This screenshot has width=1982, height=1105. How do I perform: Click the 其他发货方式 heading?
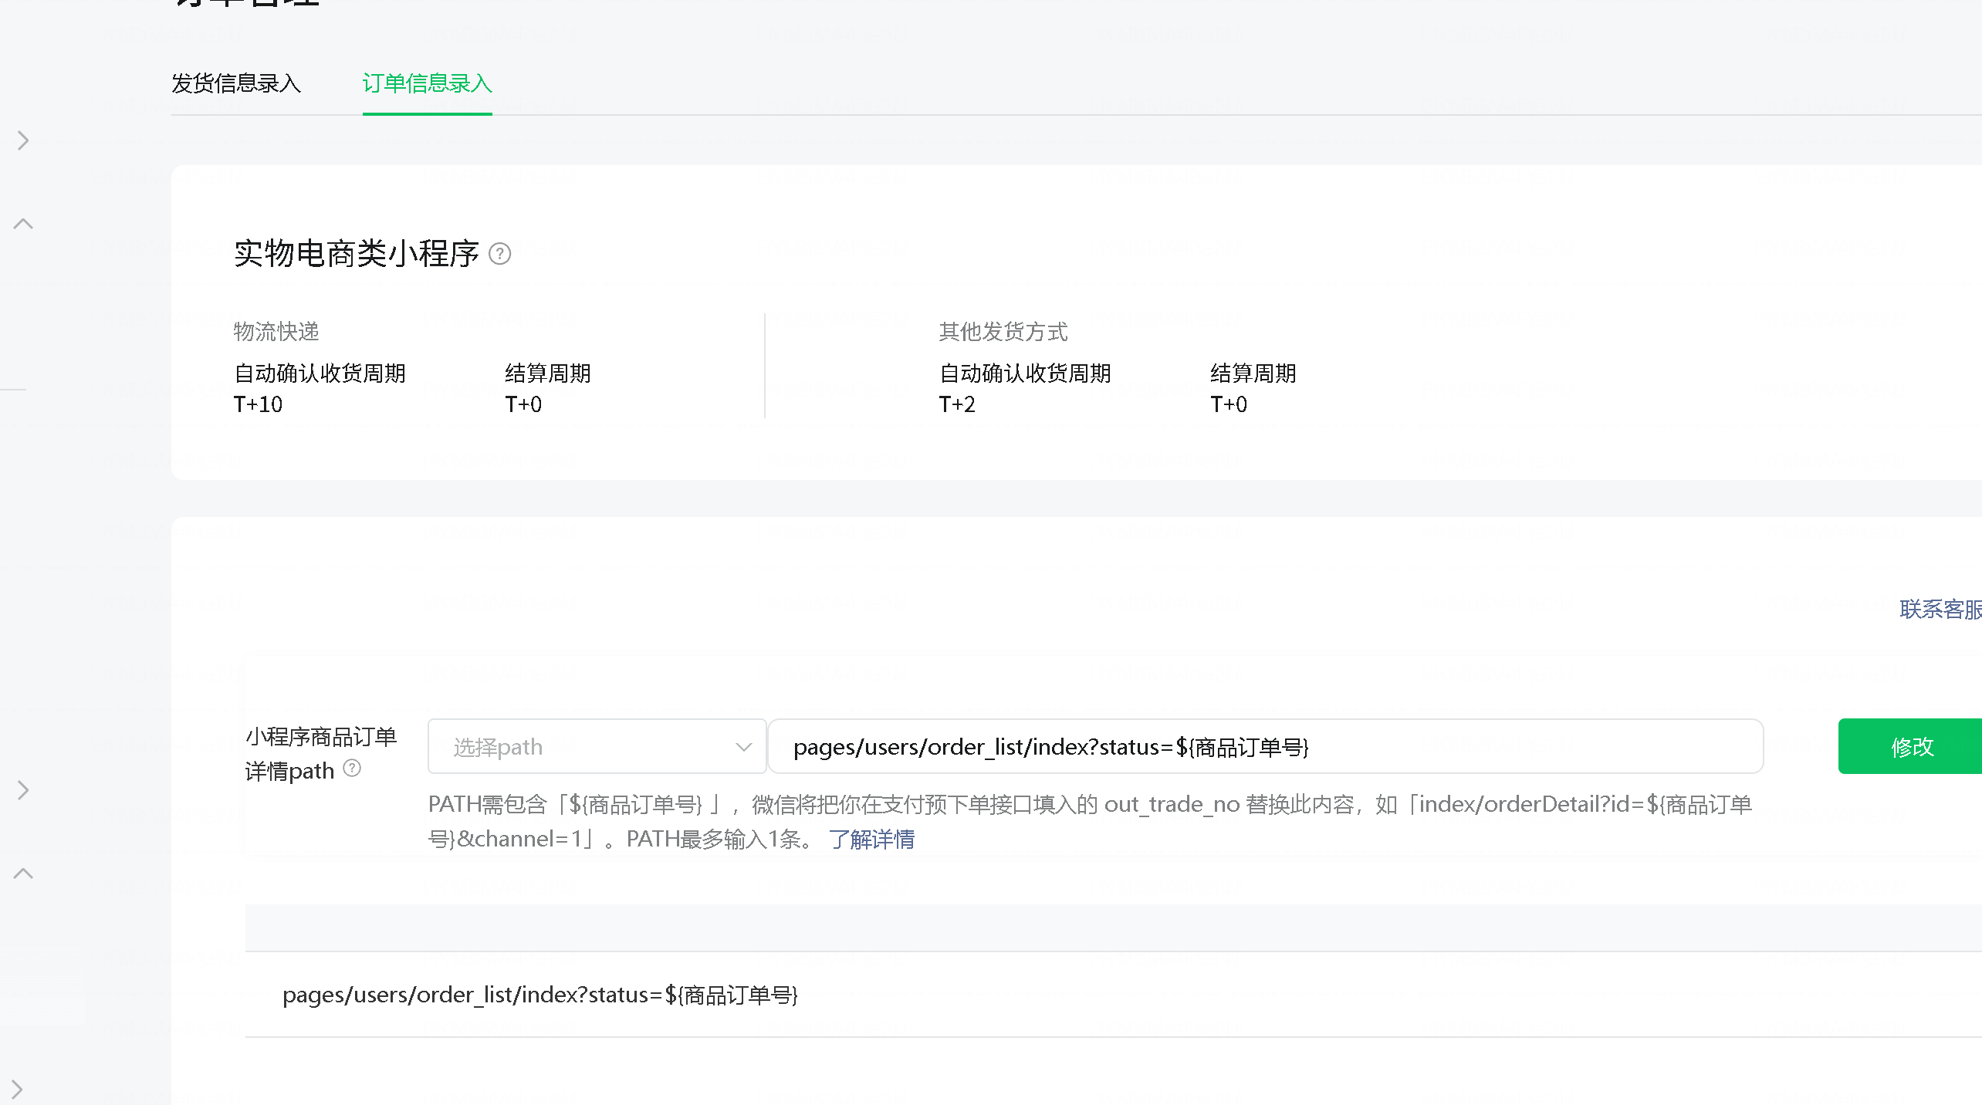point(1003,332)
